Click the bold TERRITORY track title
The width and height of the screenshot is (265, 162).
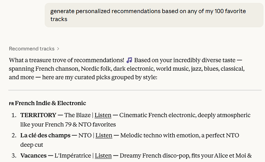pos(38,115)
